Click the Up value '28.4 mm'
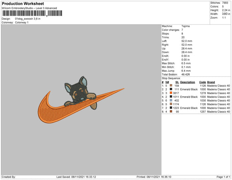 click(187, 48)
